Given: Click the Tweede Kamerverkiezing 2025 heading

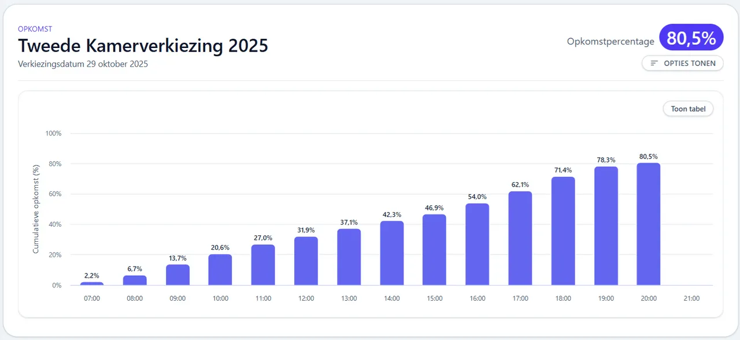Looking at the screenshot, I should coord(143,46).
